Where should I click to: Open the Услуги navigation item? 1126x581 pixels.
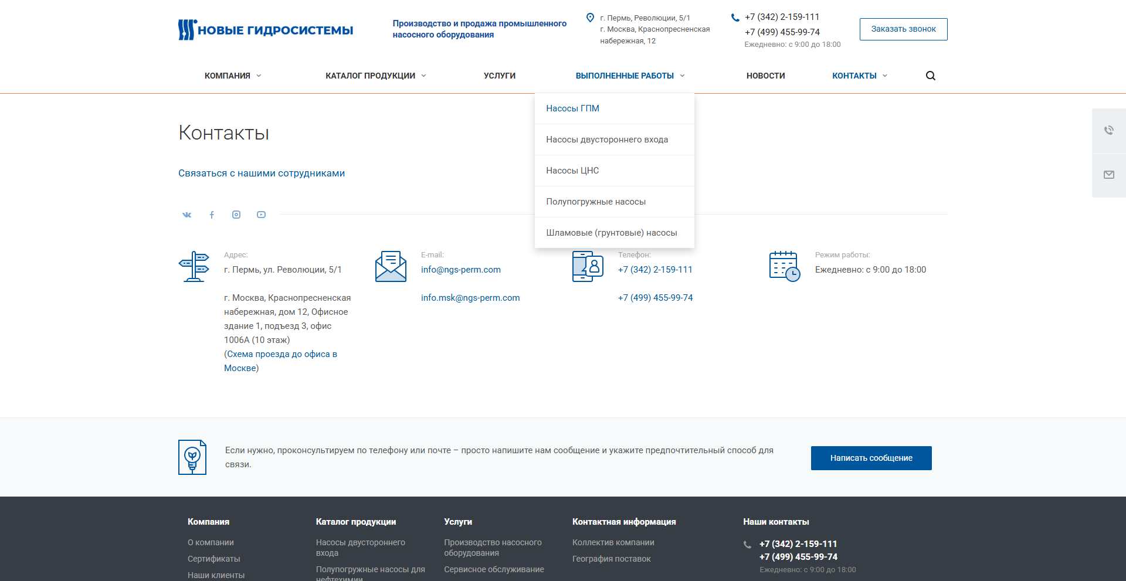coord(499,76)
